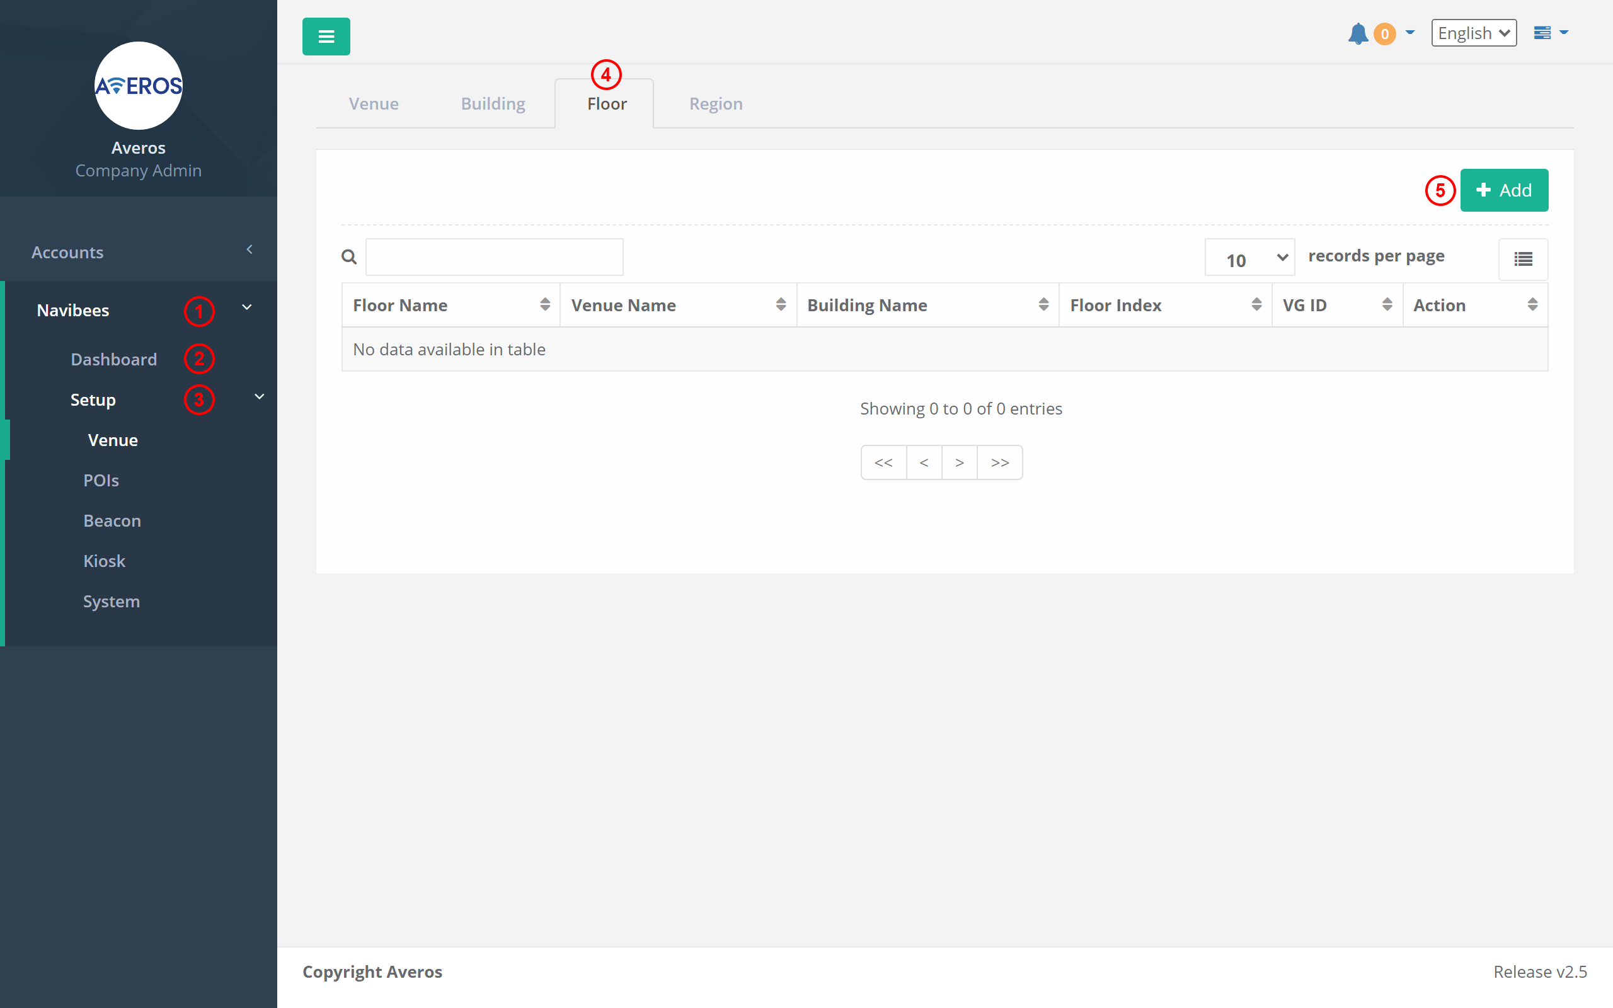
Task: Sort by Floor Index column arrows
Action: [1256, 305]
